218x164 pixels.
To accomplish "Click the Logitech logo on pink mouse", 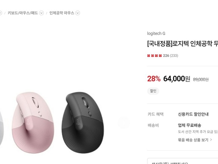I will [28, 121].
